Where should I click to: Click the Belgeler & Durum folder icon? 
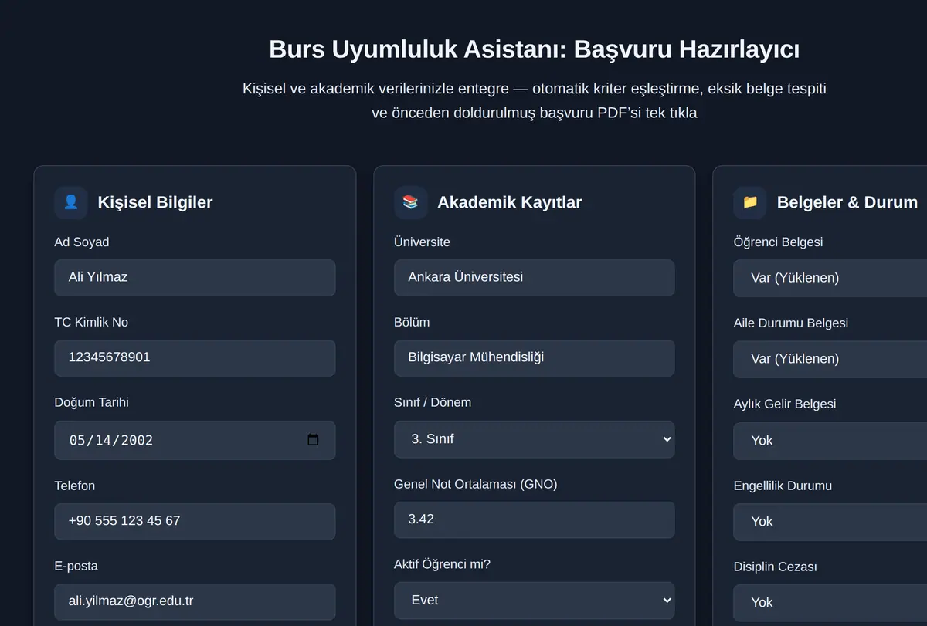click(x=750, y=202)
